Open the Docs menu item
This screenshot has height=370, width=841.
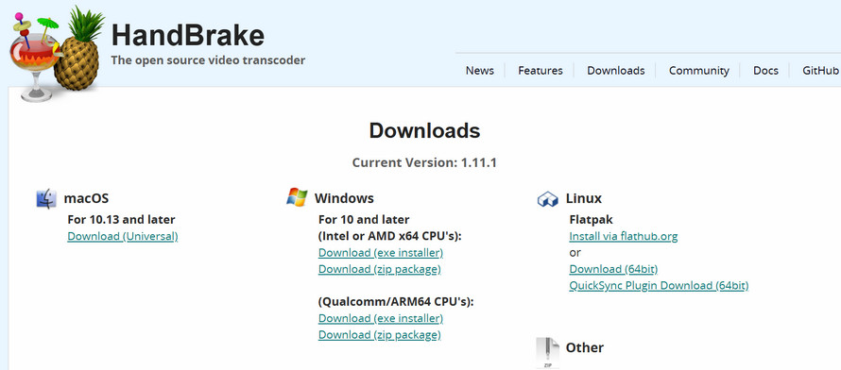[x=765, y=71]
